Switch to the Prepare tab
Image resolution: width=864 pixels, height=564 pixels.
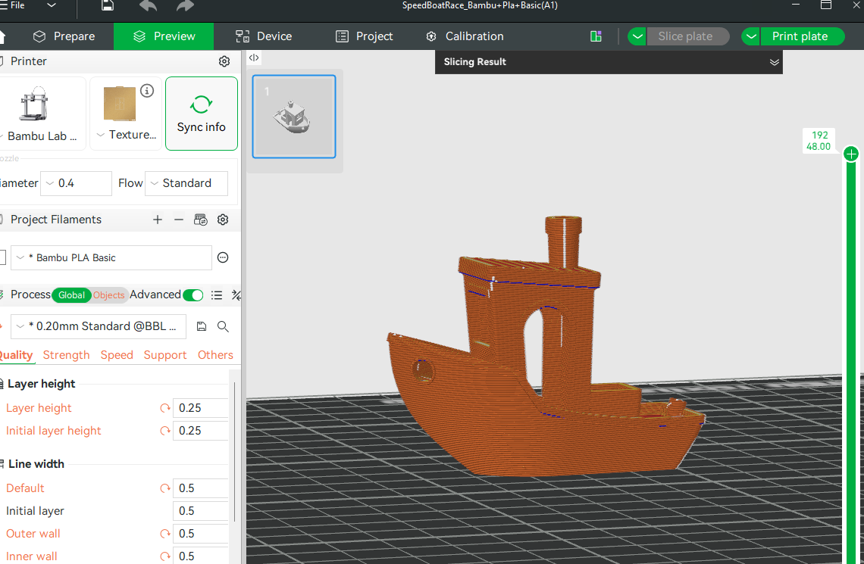click(x=64, y=36)
